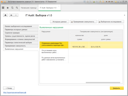
Task: Open Стратегия проверки section
Action: tap(21, 33)
